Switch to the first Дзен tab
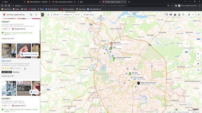 point(13,2)
